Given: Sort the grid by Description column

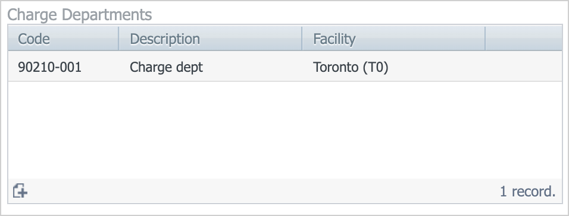Looking at the screenshot, I should [210, 39].
